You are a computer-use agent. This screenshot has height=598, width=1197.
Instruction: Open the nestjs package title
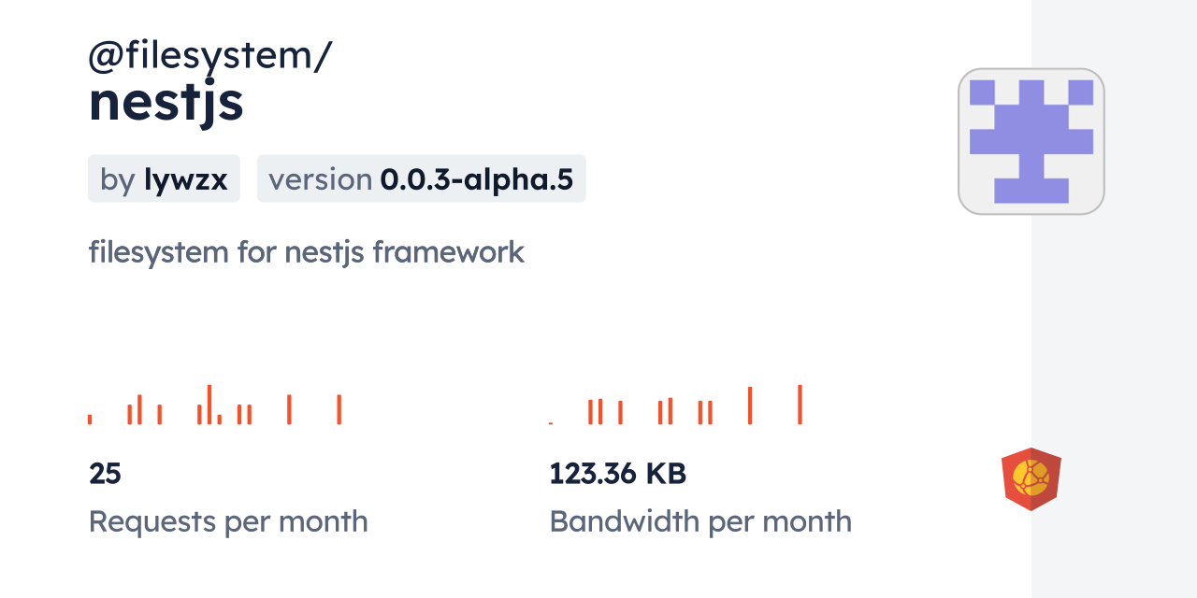click(166, 104)
